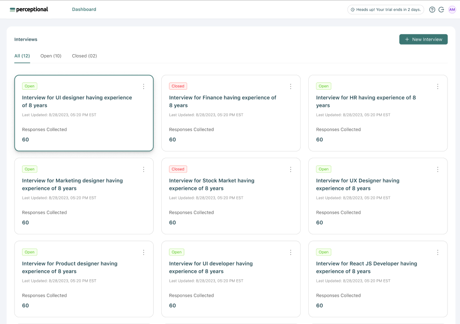Viewport: 460px width, 324px height.
Task: Click the logout icon next to help
Action: pyautogui.click(x=441, y=9)
